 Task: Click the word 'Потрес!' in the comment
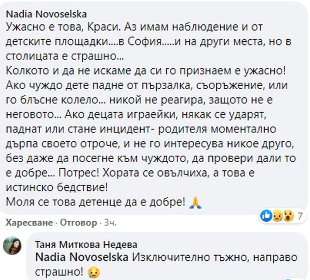tap(79, 173)
